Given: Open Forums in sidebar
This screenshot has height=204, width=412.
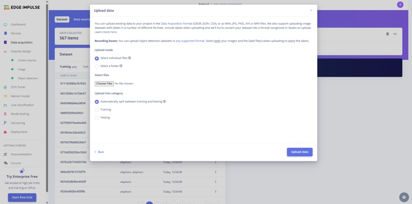Looking at the screenshot, I should 16,163.
